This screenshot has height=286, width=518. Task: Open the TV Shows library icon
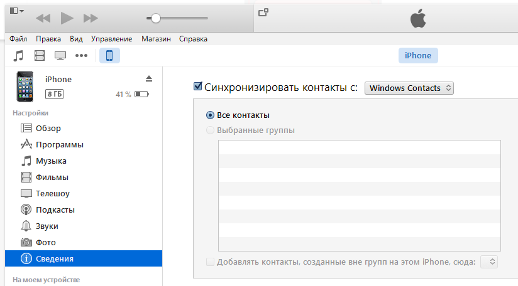[x=60, y=56]
